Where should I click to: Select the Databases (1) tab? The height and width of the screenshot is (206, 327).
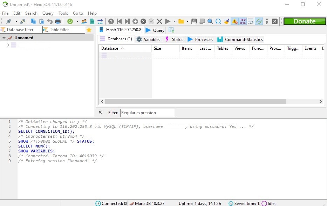(x=116, y=39)
